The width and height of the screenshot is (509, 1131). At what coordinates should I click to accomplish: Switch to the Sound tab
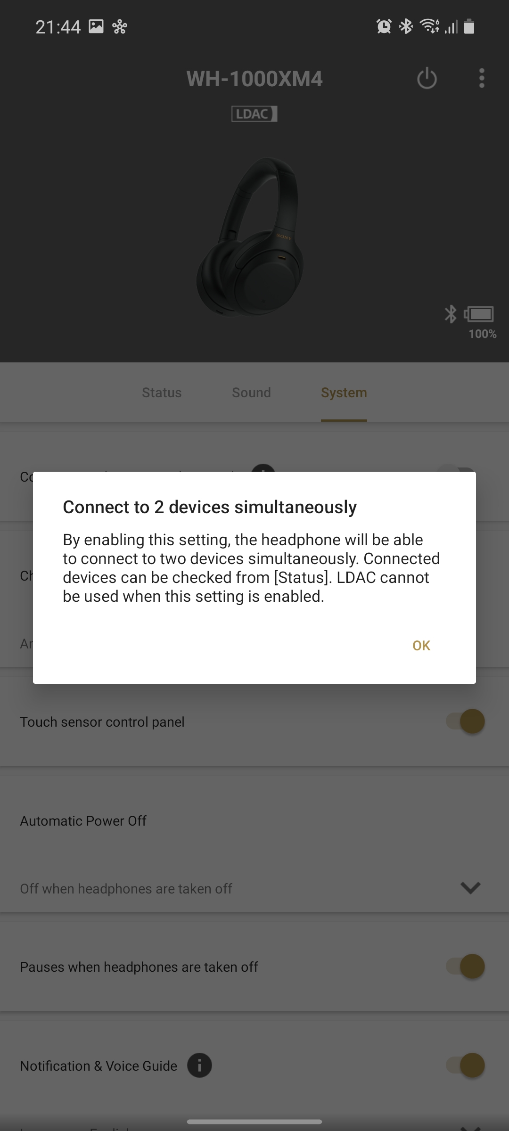tap(251, 393)
